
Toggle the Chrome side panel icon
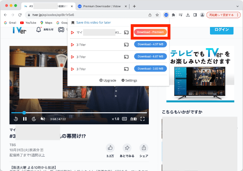(x=195, y=15)
